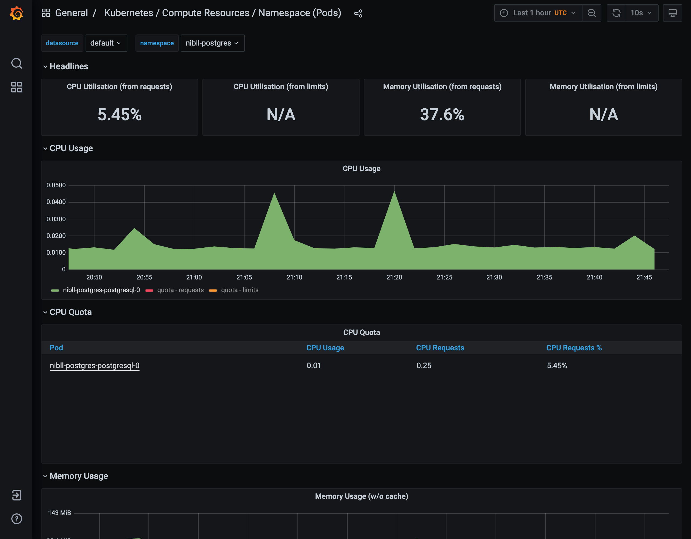This screenshot has height=539, width=691.
Task: Toggle the quota - requests legend series
Action: (x=180, y=290)
